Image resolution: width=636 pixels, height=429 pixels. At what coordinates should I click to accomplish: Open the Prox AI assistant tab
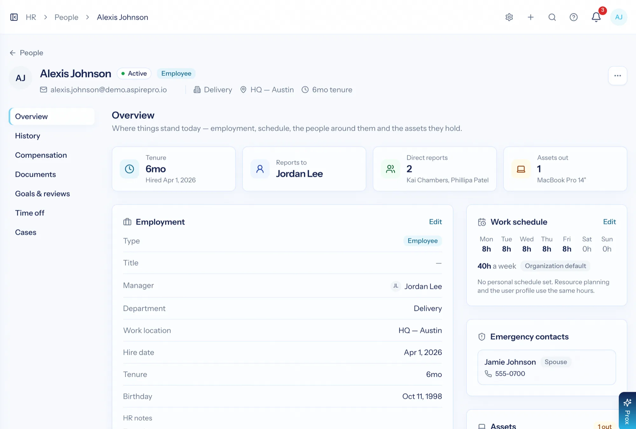point(627,411)
